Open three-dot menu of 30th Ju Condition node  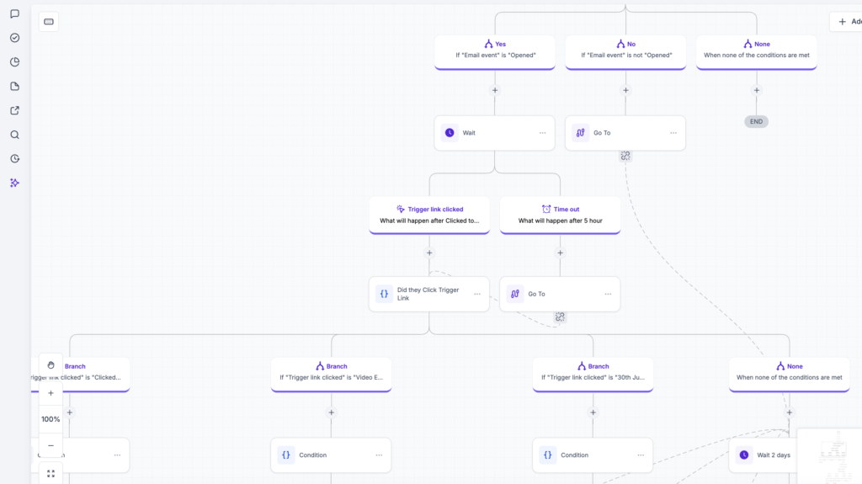click(641, 455)
